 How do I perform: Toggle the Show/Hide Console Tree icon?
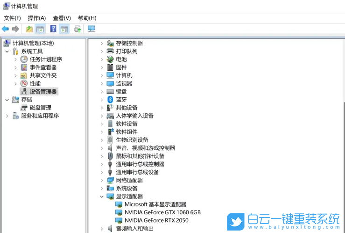(x=40, y=29)
